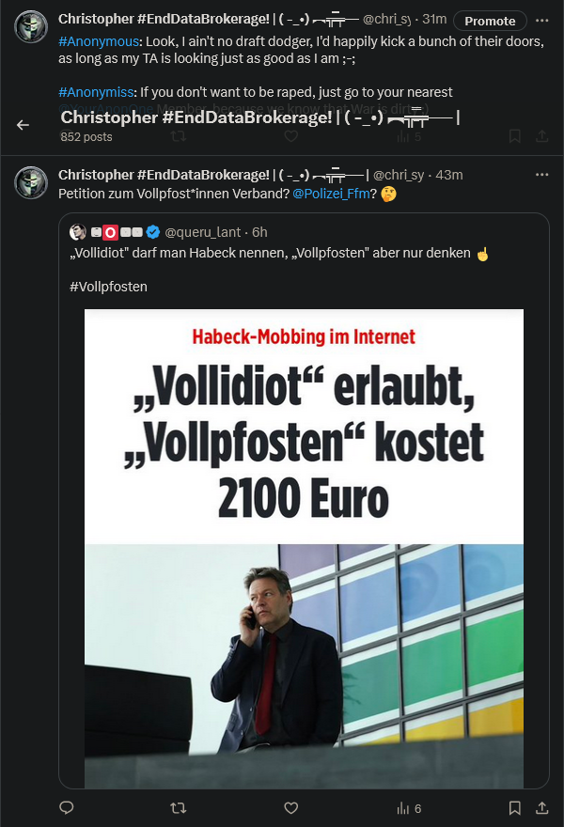Open more options on the 43m post
Viewport: 564px width, 827px height.
pos(541,175)
